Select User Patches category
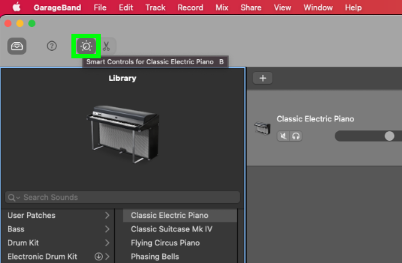Viewport: 402px width, 263px height. pyautogui.click(x=31, y=215)
